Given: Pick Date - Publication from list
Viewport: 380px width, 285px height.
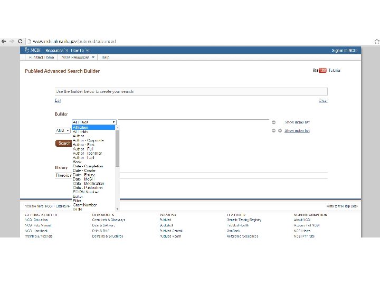Looking at the screenshot, I should pos(88,188).
